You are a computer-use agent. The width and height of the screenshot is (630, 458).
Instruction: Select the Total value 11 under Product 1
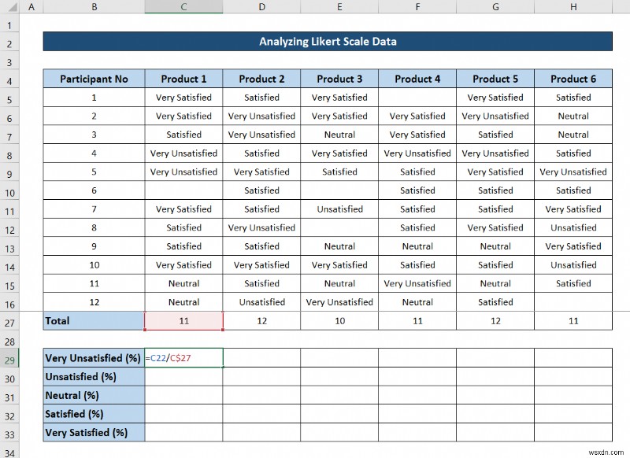coord(183,321)
